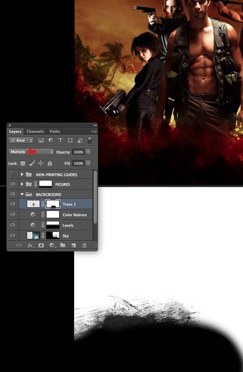Image resolution: width=243 pixels, height=372 pixels.
Task: Lock transparent pixels icon
Action: [x=23, y=163]
